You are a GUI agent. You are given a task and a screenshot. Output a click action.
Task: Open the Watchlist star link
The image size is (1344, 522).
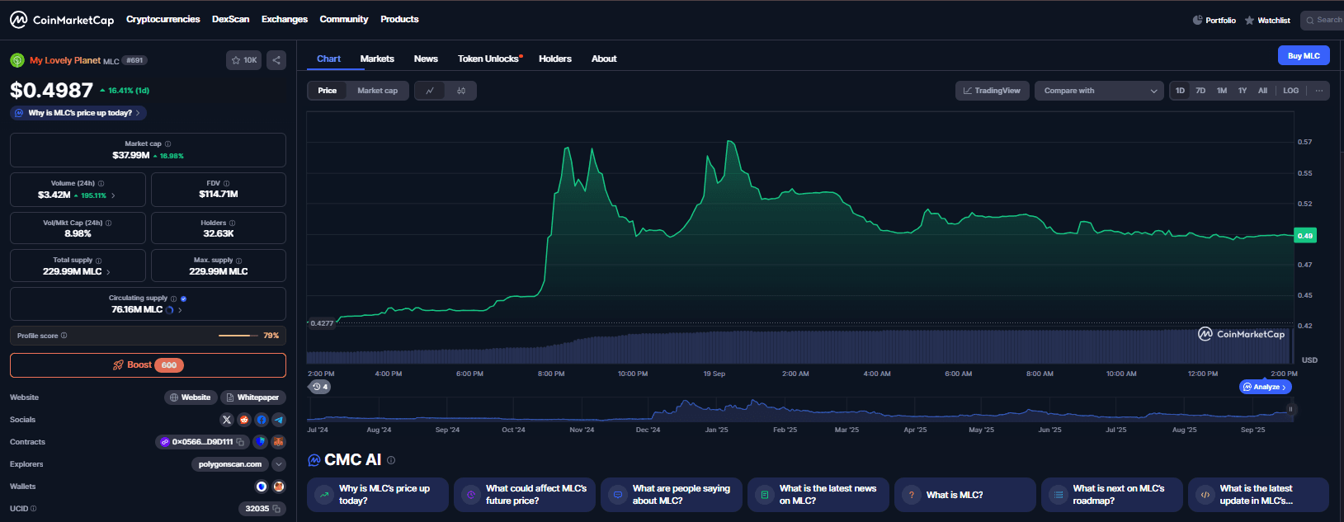(1267, 20)
